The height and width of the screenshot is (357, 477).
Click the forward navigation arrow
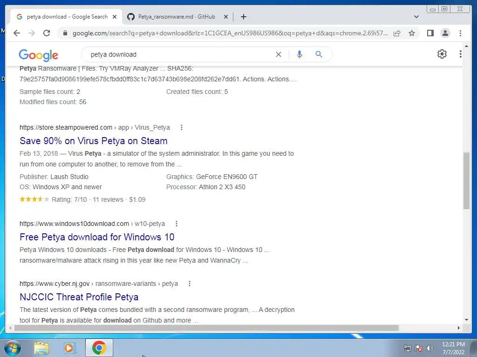(31, 33)
